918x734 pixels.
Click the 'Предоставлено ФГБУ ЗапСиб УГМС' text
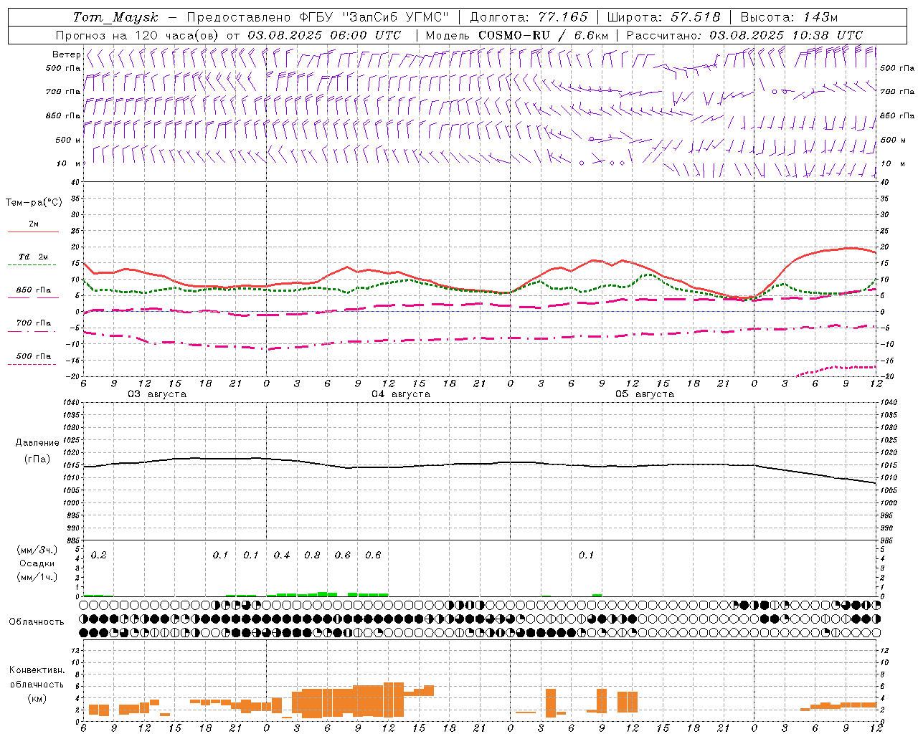pos(318,17)
